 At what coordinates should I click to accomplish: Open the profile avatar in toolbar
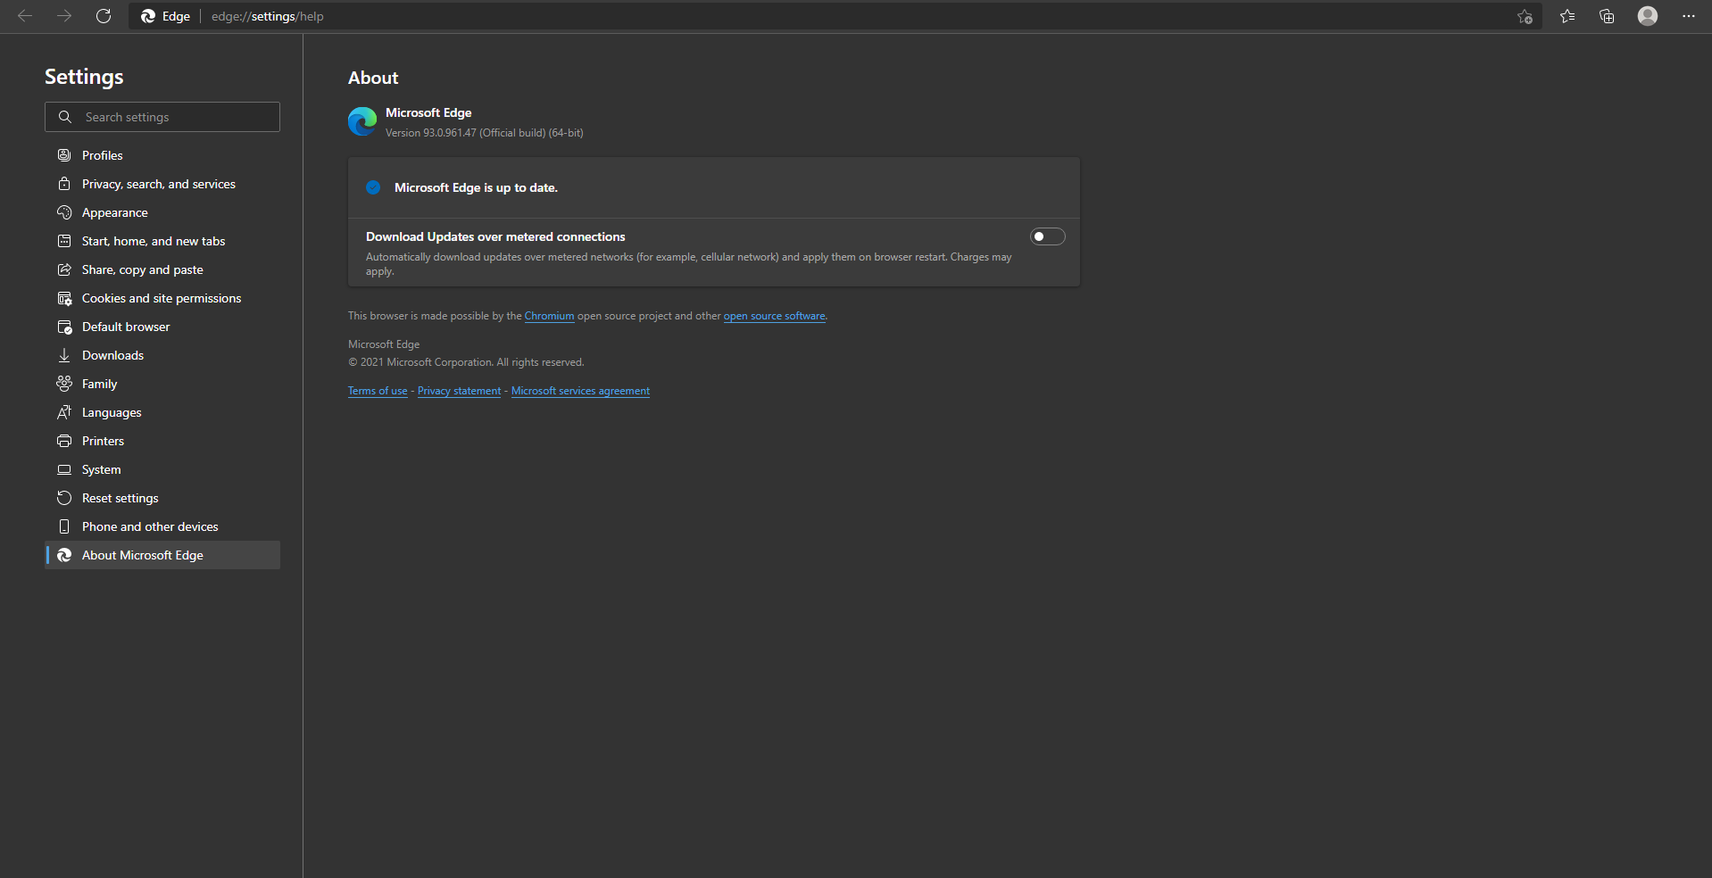coord(1647,16)
